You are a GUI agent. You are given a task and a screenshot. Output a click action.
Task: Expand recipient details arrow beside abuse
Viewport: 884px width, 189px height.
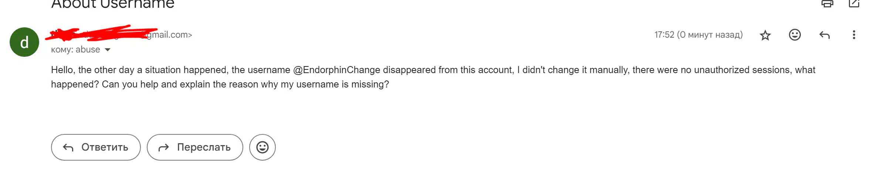coord(108,50)
